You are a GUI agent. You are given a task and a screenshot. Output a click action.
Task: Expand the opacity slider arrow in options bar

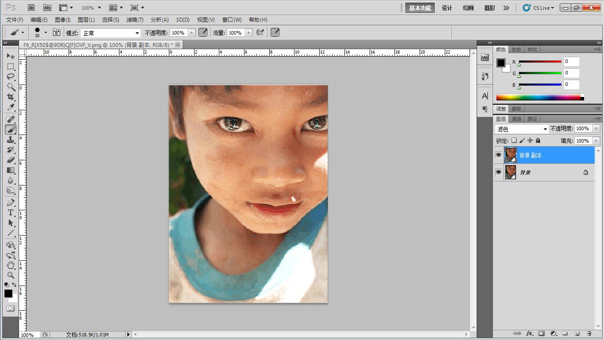191,33
